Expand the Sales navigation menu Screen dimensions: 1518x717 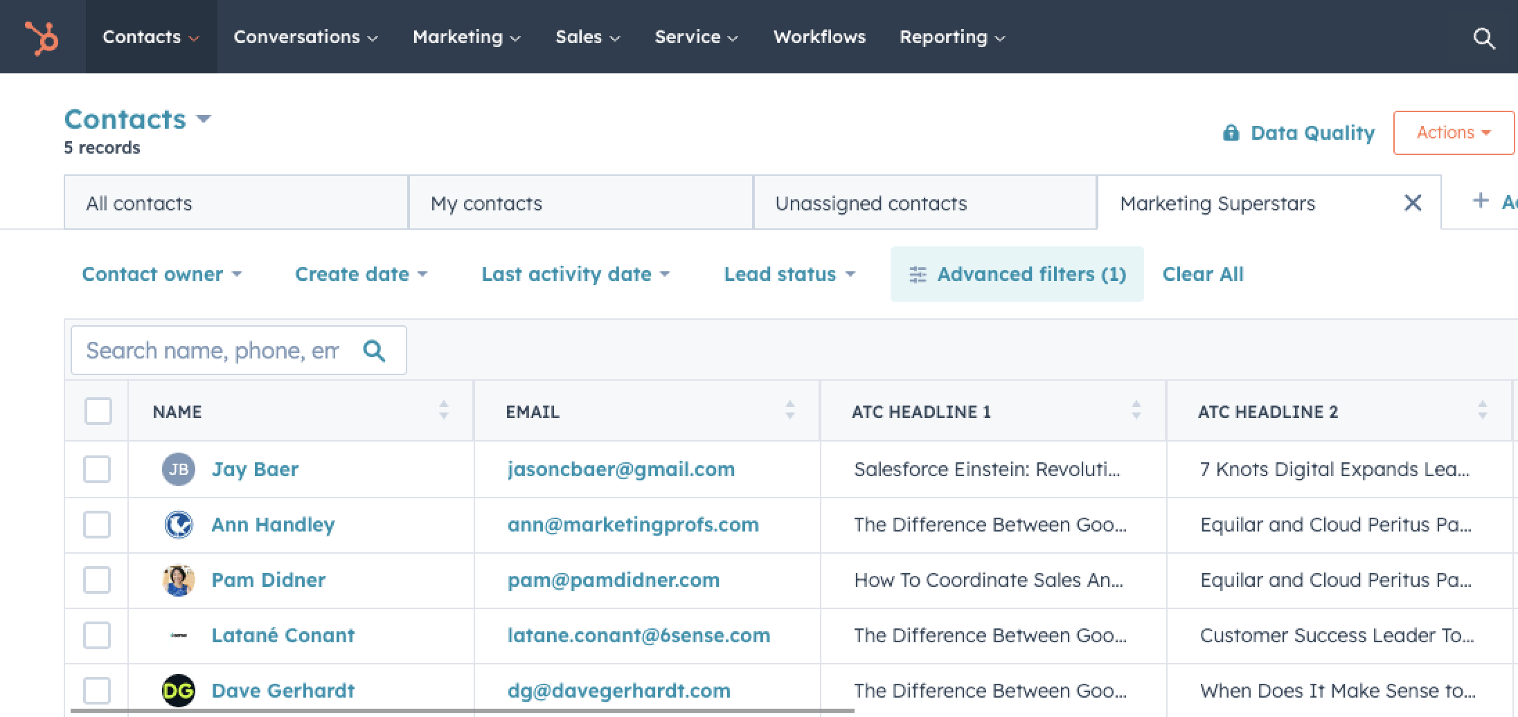pyautogui.click(x=587, y=37)
